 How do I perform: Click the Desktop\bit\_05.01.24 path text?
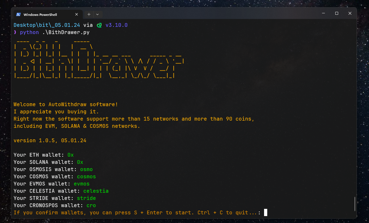47,25
